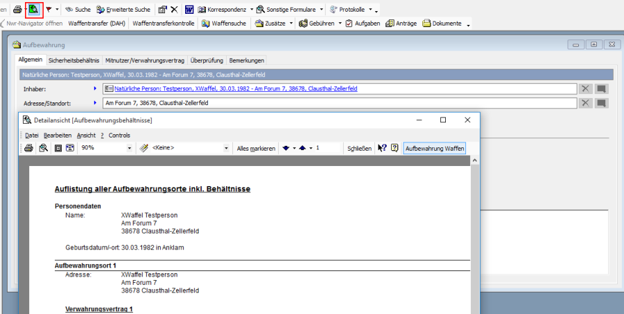Screen dimensions: 624x314
Task: Click the highlighted print preview icon
Action: pos(33,10)
